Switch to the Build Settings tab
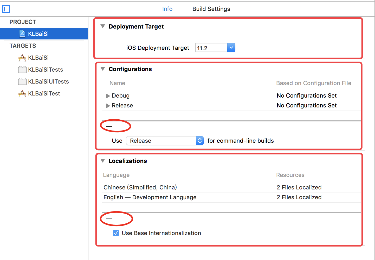This screenshot has width=375, height=260. [x=211, y=9]
